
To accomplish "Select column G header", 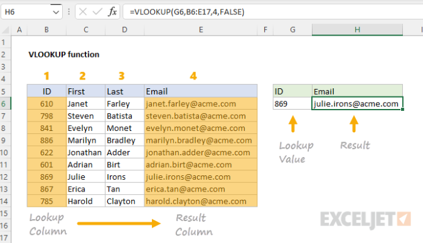I will point(292,29).
